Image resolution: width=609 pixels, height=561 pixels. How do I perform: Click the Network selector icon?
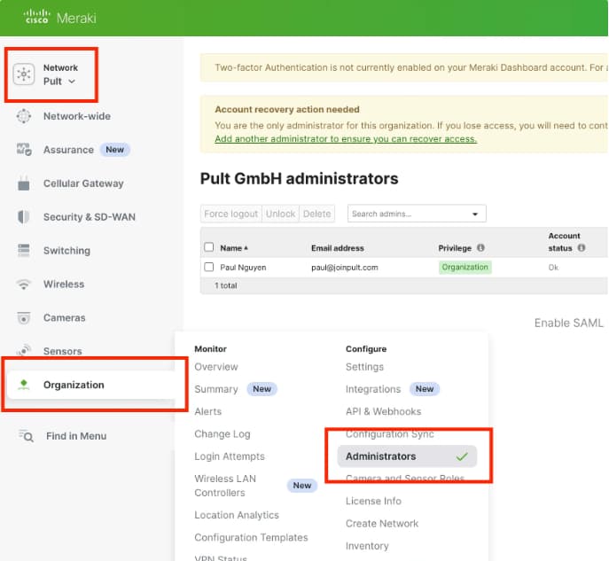coord(24,74)
